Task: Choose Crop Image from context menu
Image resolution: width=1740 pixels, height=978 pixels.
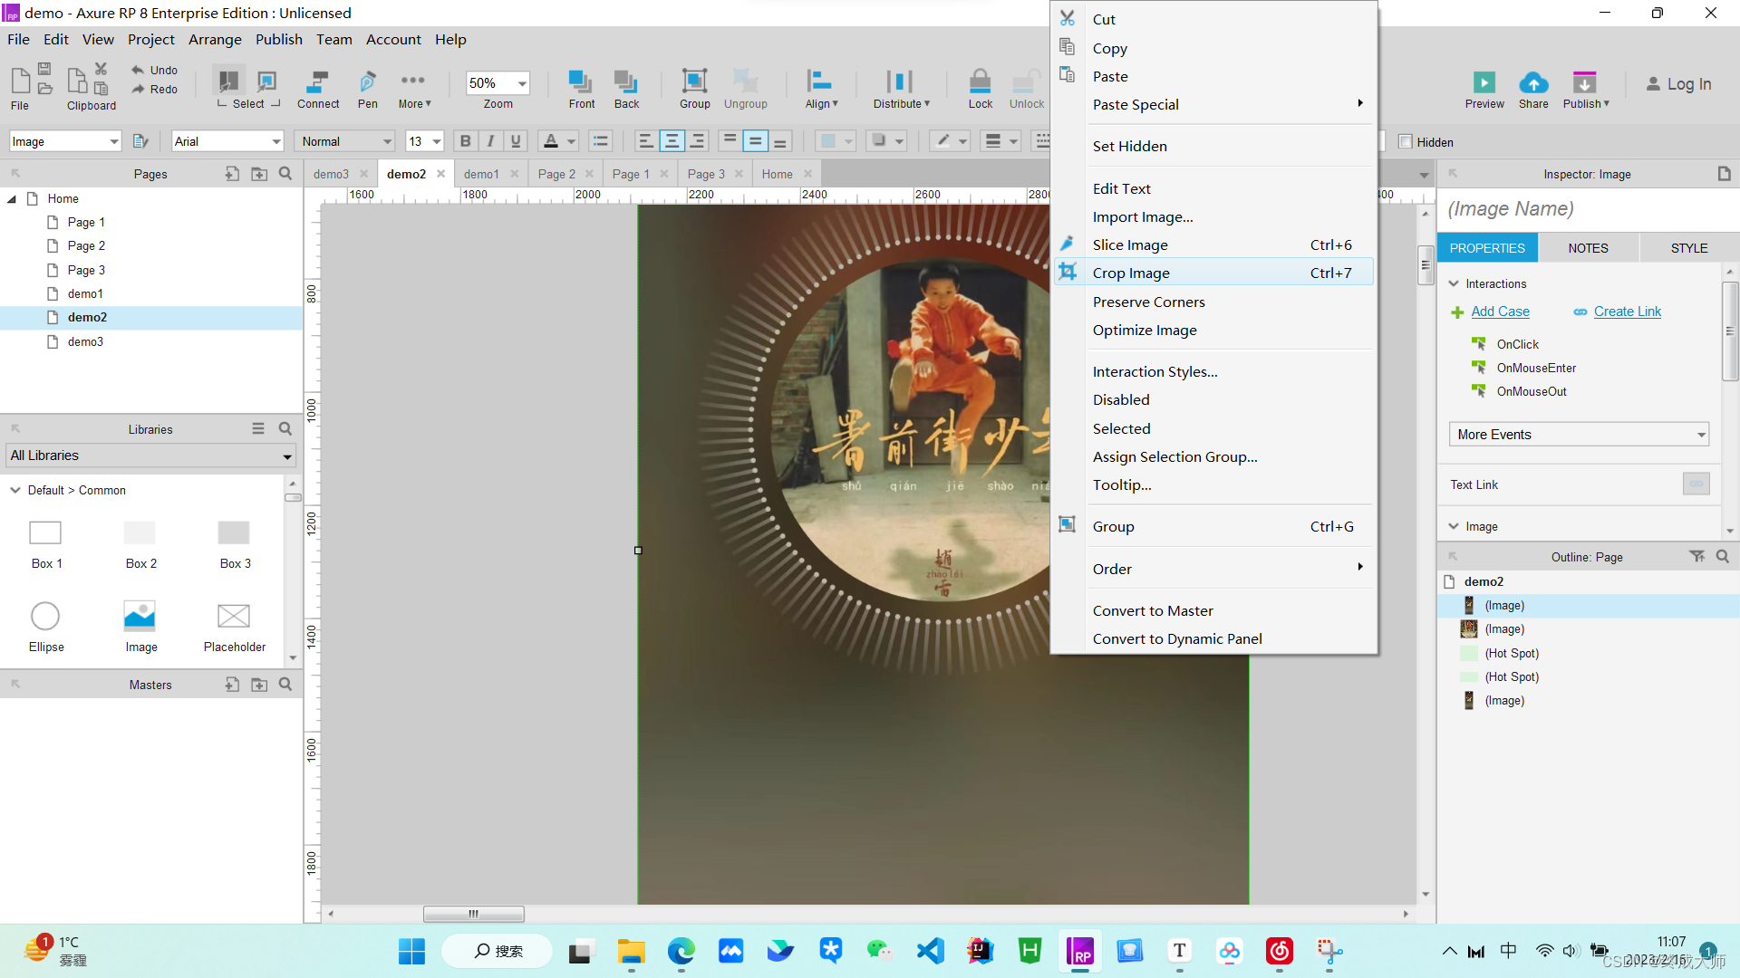Action: pos(1130,273)
